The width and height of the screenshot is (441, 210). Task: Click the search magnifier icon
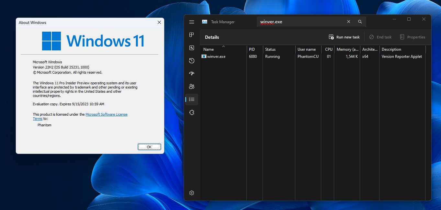pyautogui.click(x=360, y=22)
